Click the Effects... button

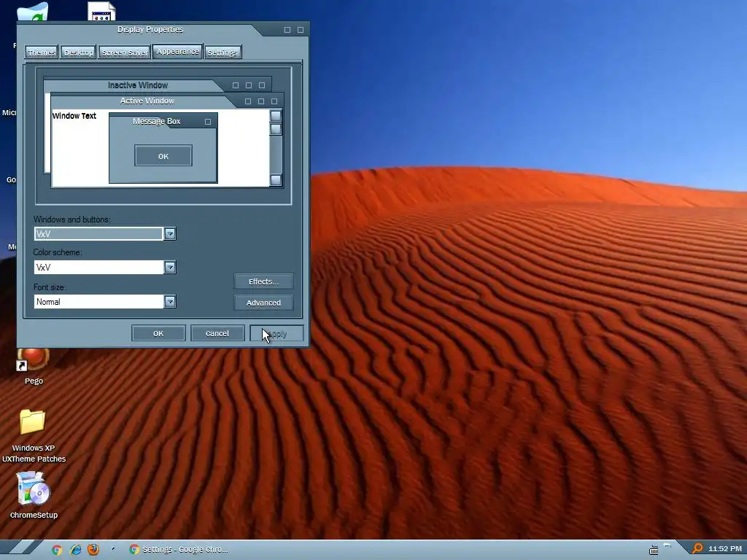[x=263, y=281]
